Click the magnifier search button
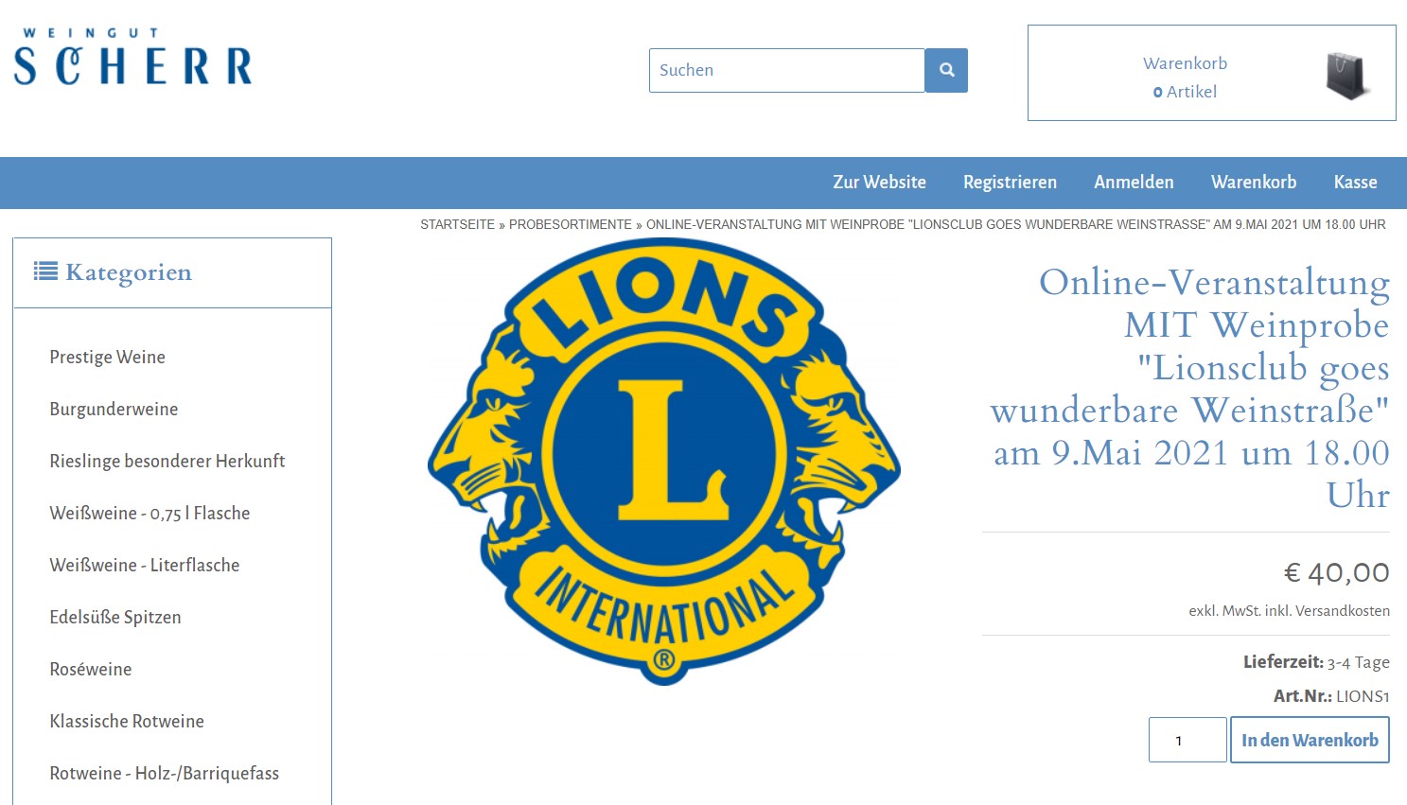Viewport: 1407px width, 805px height. coord(946,70)
